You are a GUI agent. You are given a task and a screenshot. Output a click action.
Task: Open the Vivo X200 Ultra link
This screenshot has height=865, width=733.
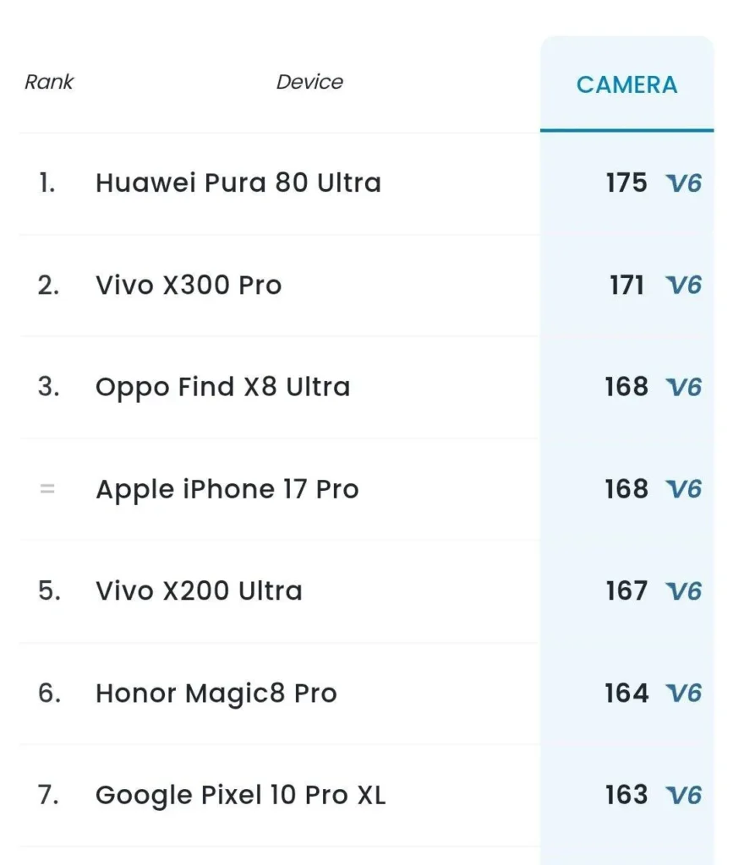(x=199, y=591)
